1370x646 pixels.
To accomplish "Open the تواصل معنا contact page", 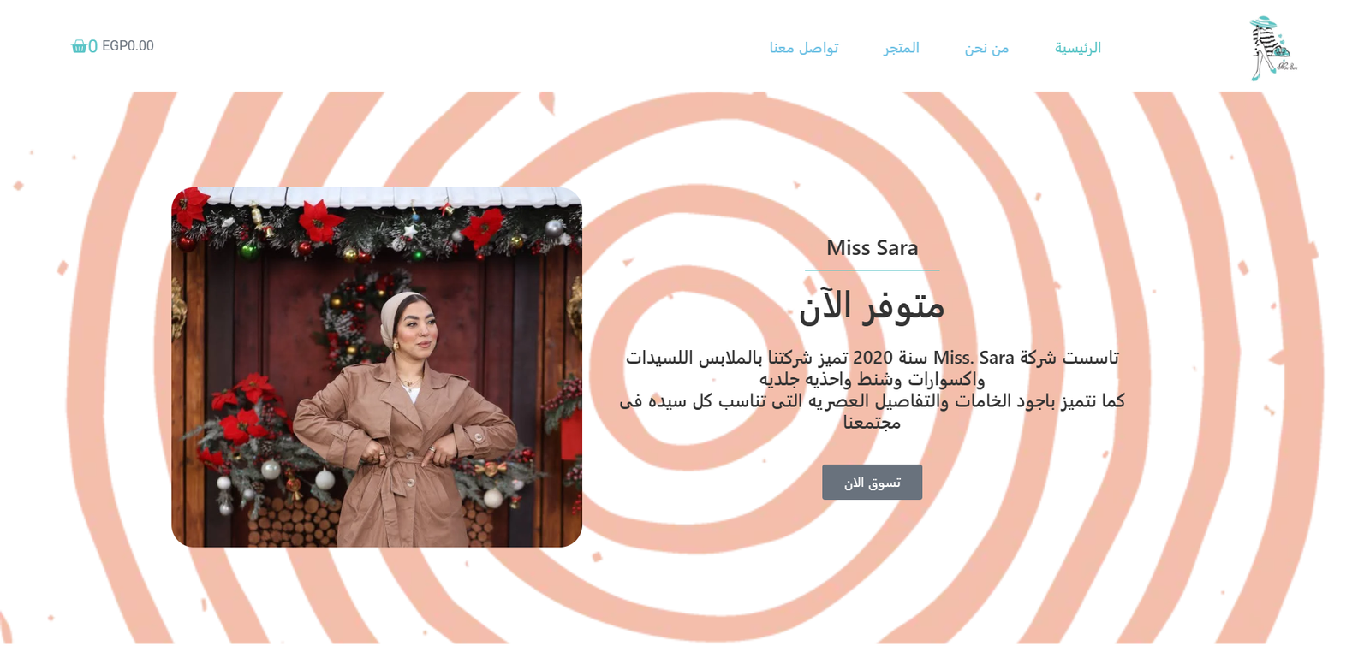I will (x=803, y=48).
